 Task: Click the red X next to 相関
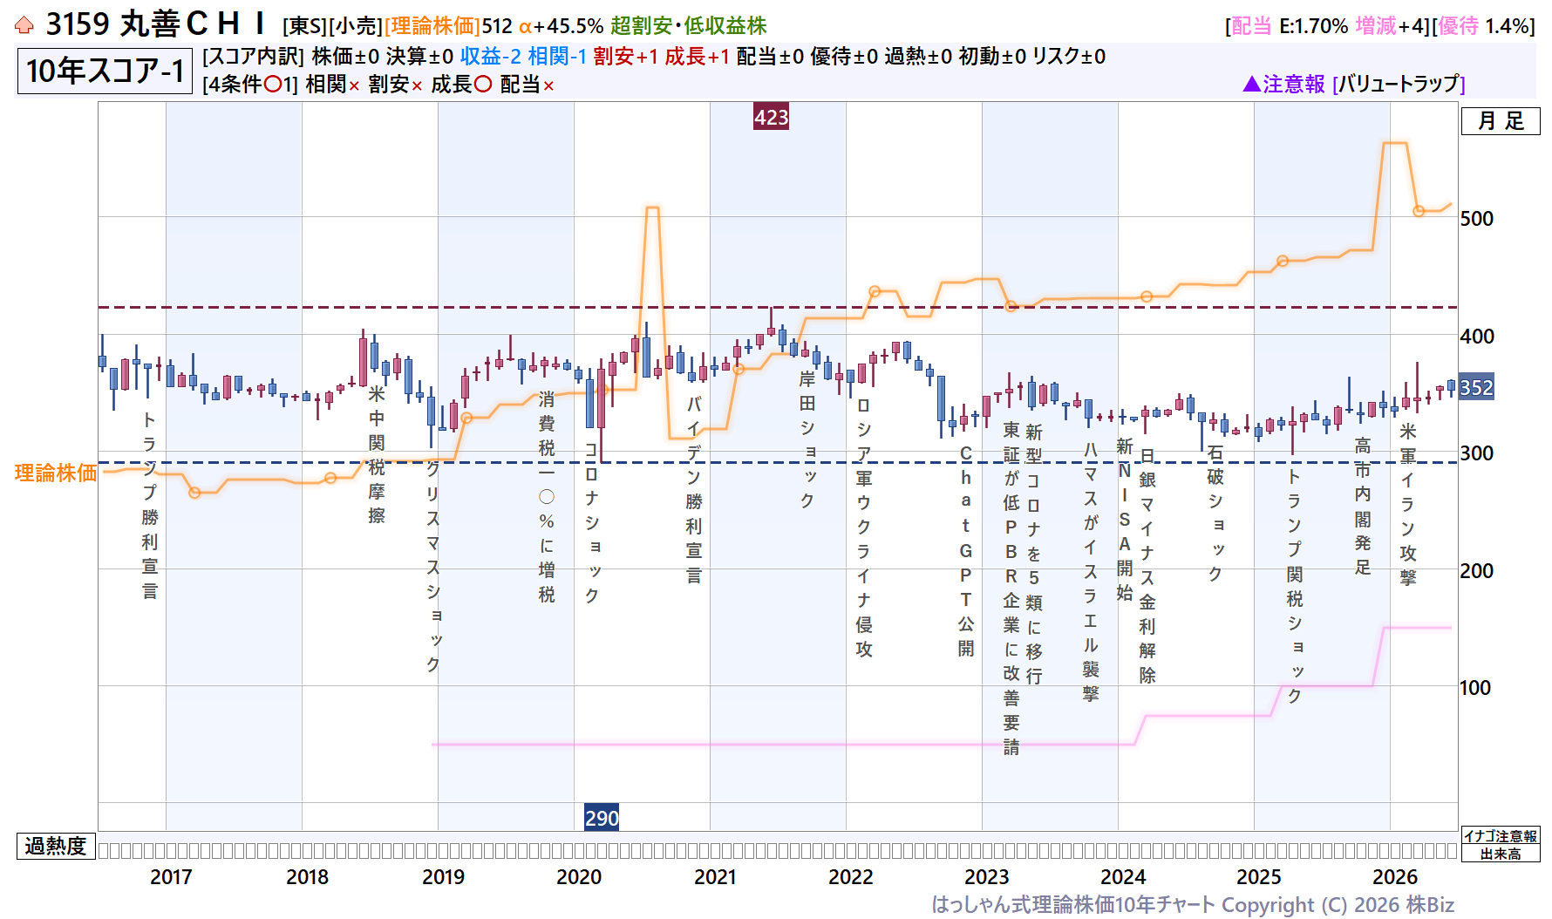pos(354,85)
